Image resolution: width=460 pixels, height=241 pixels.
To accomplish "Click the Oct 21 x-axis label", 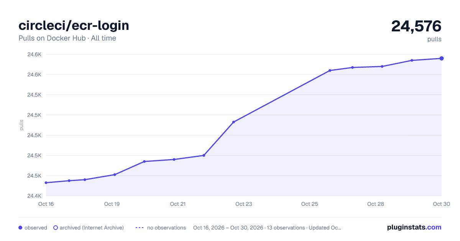I will 178,204.
